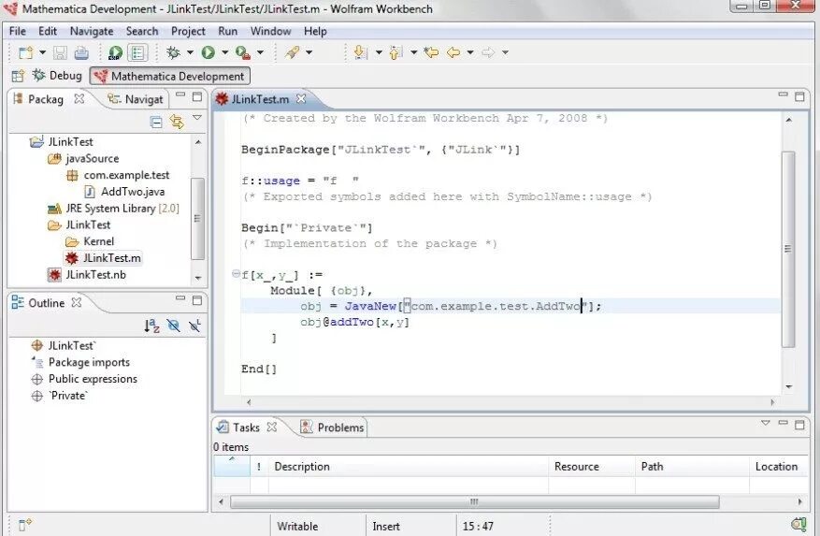Click the editor vertical scrollbar thumb
820x536 pixels.
[788, 249]
